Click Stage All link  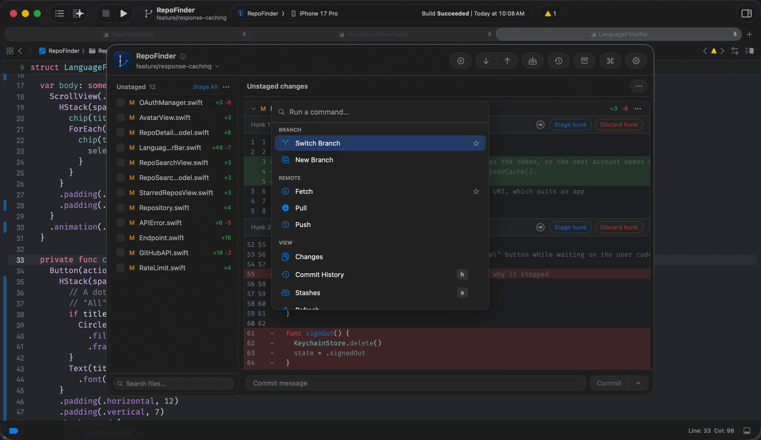point(205,87)
